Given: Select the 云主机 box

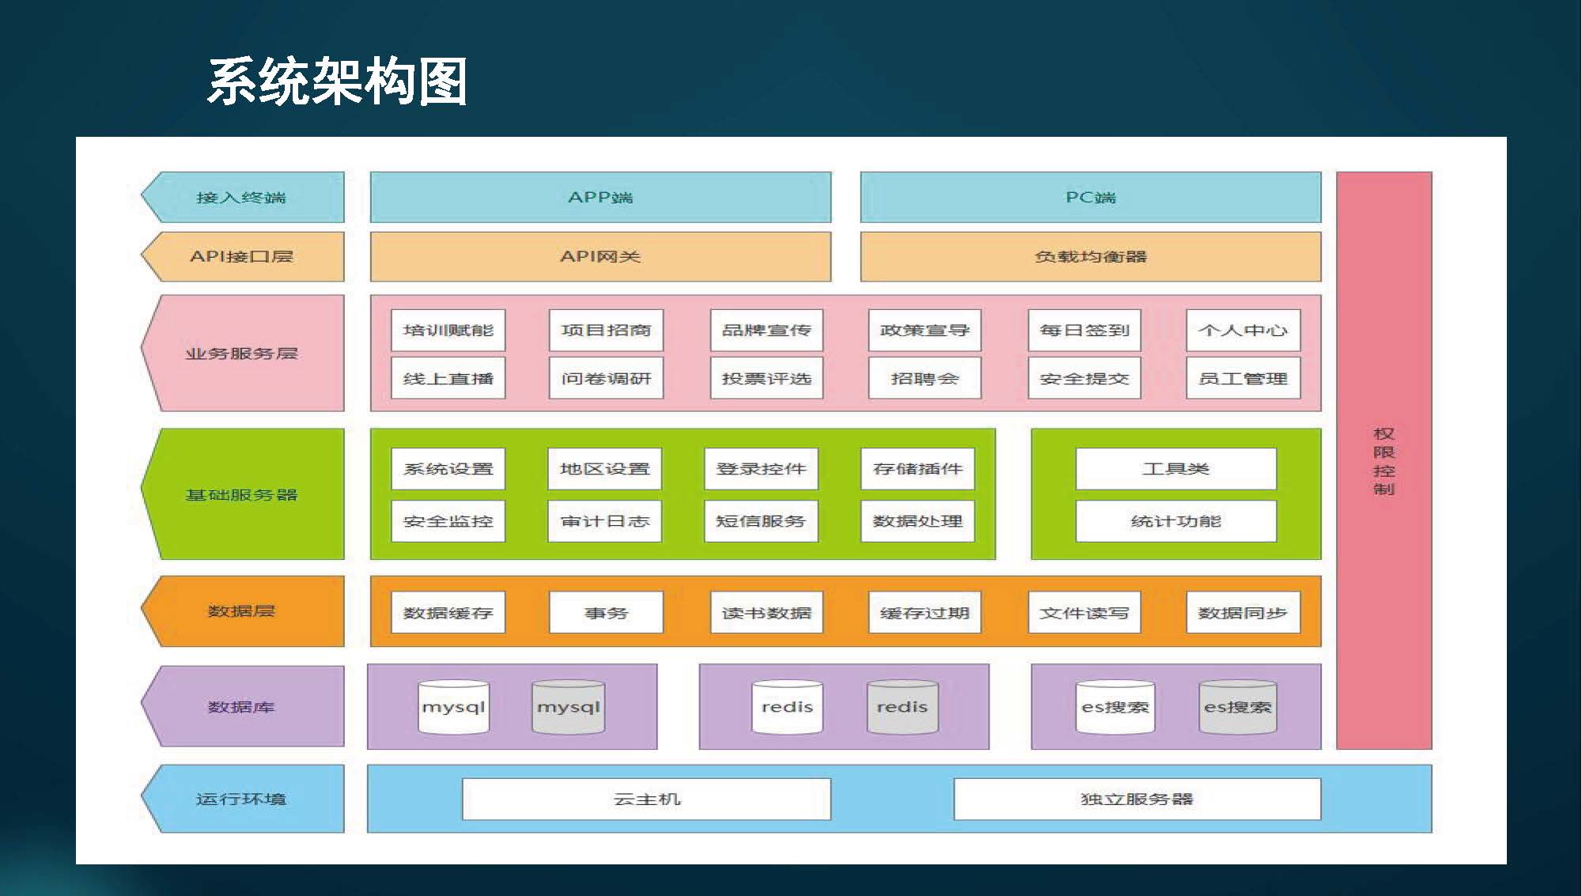Looking at the screenshot, I should coord(646,800).
